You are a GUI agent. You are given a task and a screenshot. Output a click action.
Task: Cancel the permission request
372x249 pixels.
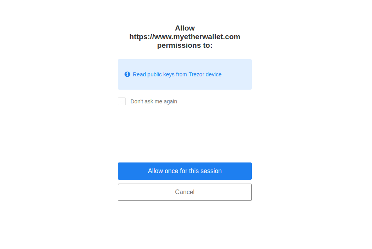(185, 192)
